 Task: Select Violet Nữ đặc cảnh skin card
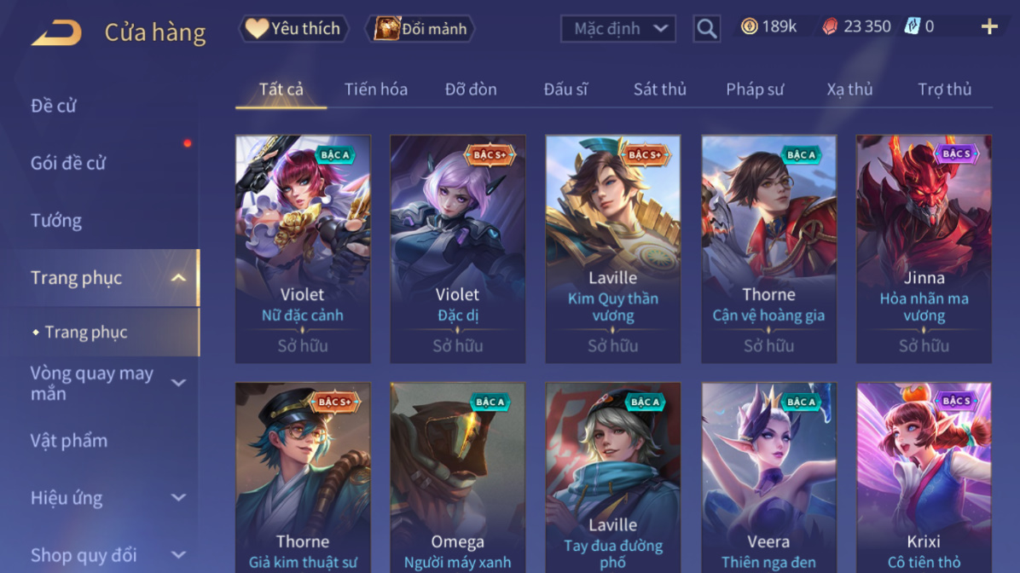coord(303,249)
